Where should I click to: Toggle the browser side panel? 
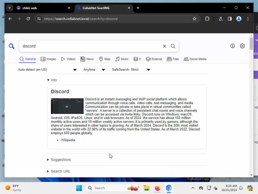point(230,19)
